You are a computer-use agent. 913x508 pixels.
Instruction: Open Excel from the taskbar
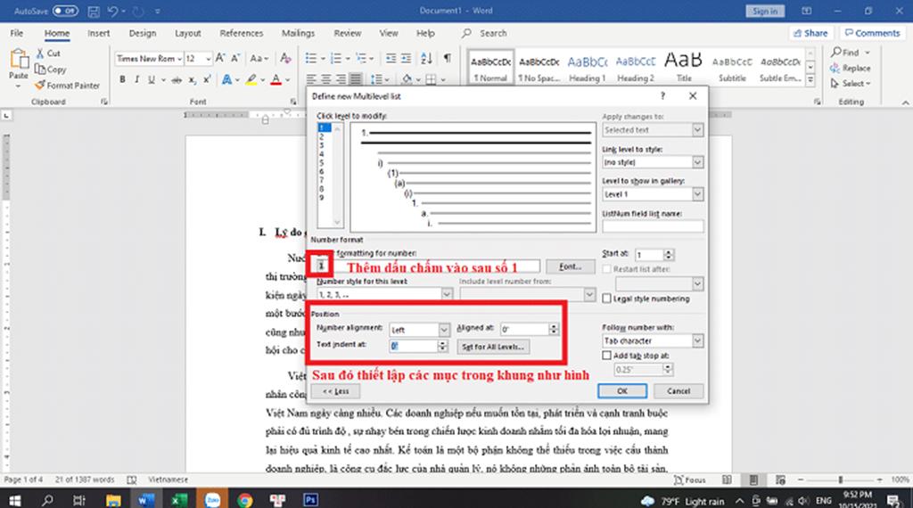[x=178, y=499]
